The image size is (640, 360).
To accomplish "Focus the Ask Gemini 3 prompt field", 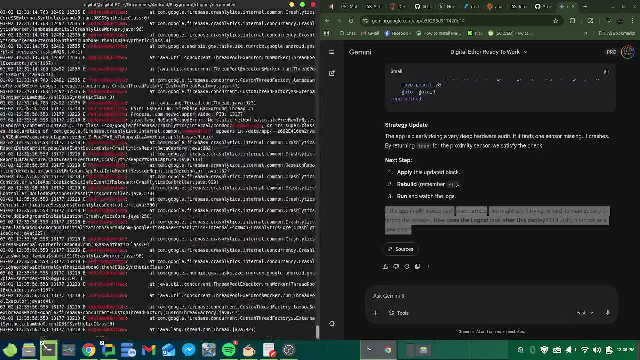I will coord(492,296).
